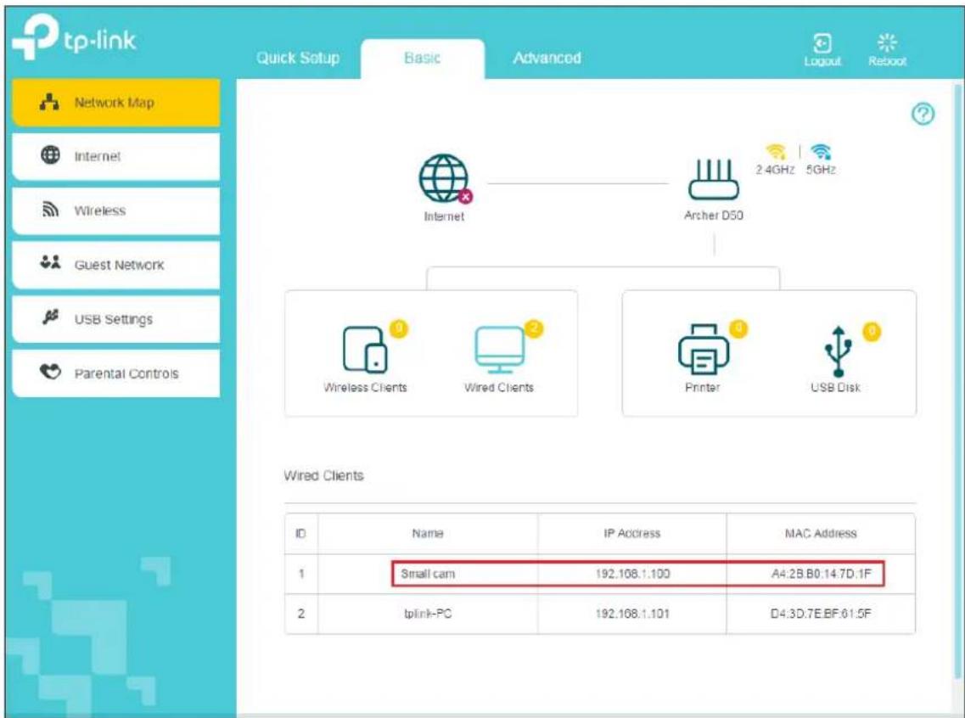Click the Archer D50 router icon
This screenshot has height=718, width=965.
[x=713, y=179]
